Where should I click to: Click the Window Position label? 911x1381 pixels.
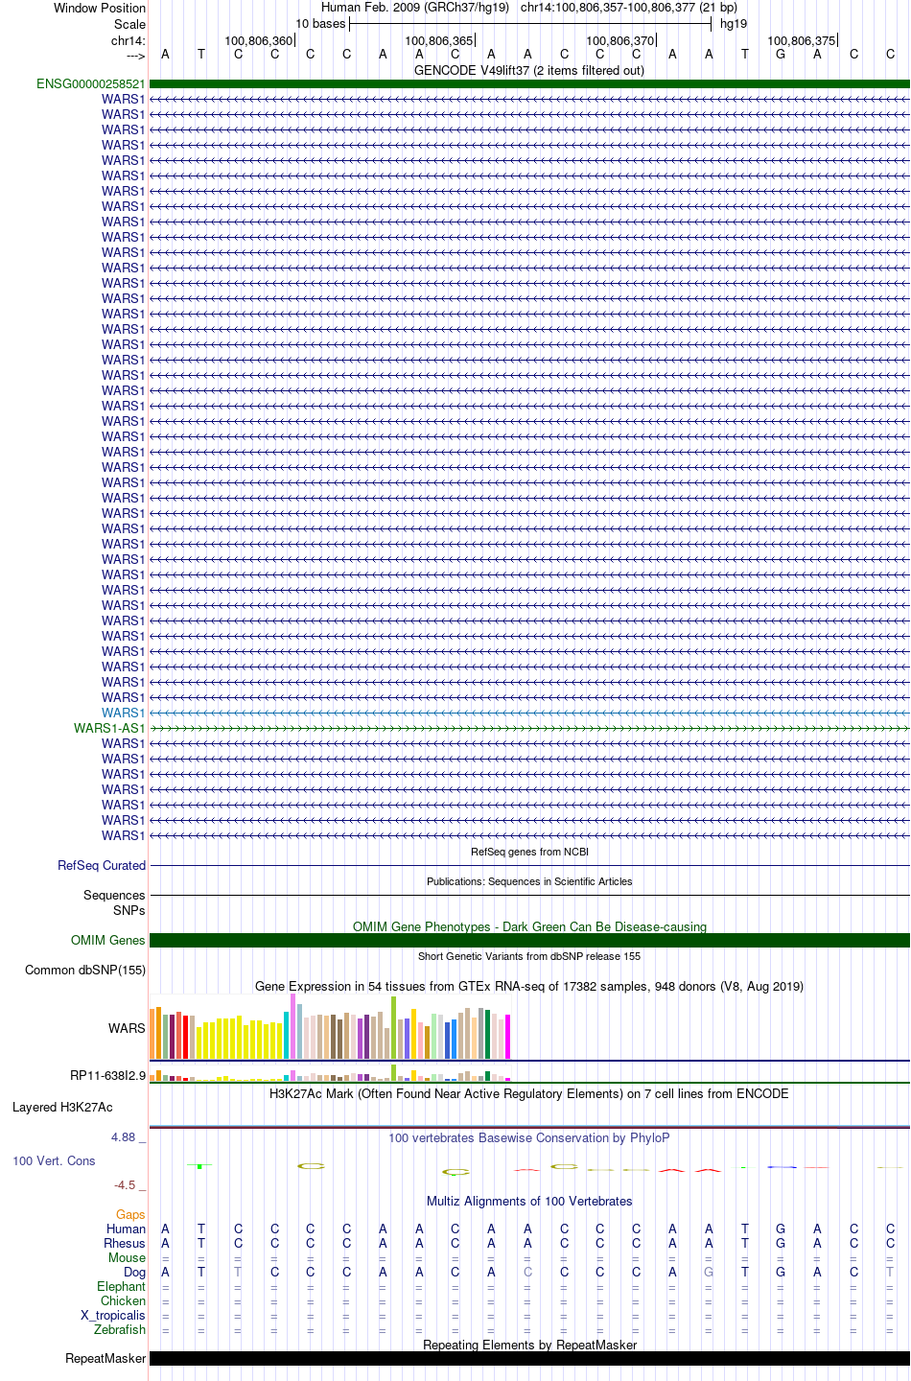point(100,8)
